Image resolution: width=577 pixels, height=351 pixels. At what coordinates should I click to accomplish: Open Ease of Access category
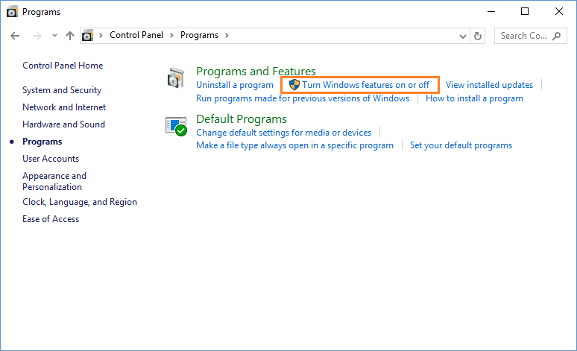tap(51, 219)
